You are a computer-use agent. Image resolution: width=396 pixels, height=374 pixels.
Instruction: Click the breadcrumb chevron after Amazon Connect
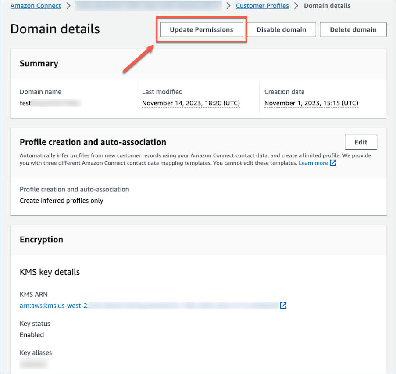point(68,6)
